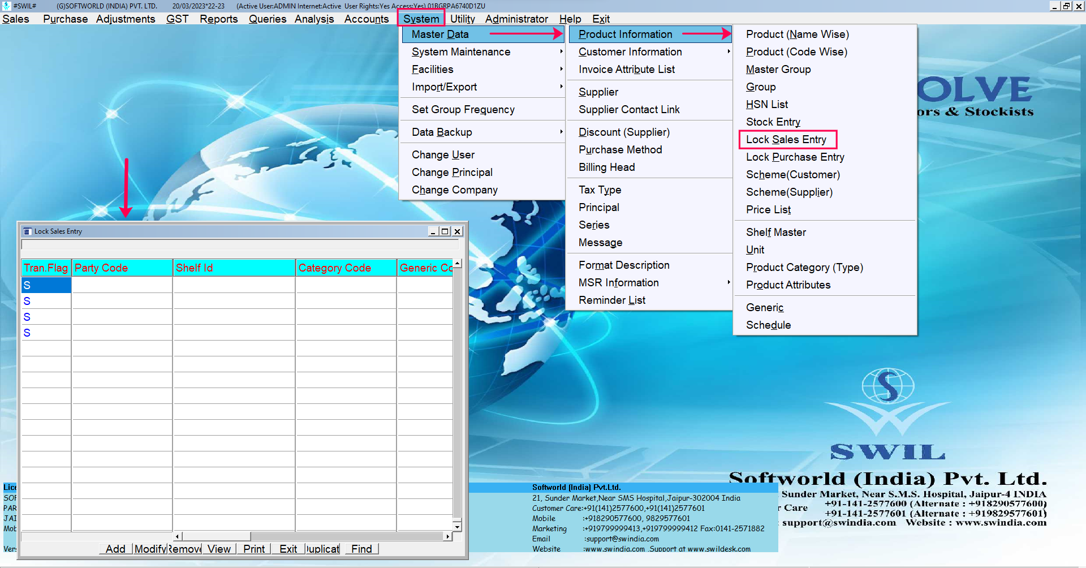This screenshot has width=1086, height=568.
Task: Open Purchase Method
Action: (650, 149)
